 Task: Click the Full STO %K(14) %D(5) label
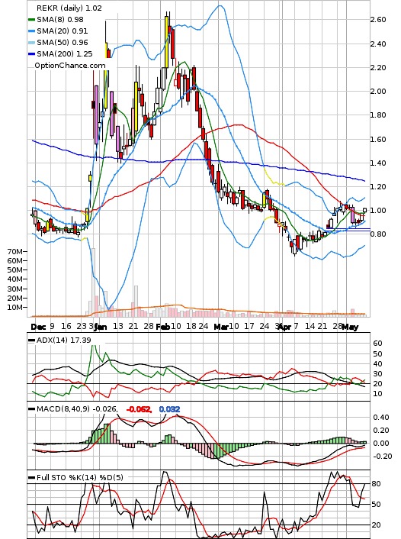76,477
